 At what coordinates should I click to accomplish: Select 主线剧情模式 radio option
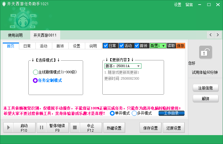click(x=35, y=72)
